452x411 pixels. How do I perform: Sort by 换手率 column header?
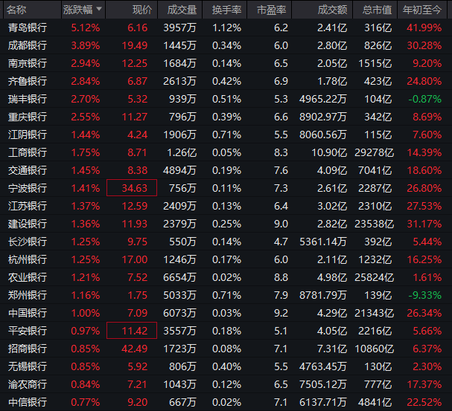pyautogui.click(x=225, y=10)
